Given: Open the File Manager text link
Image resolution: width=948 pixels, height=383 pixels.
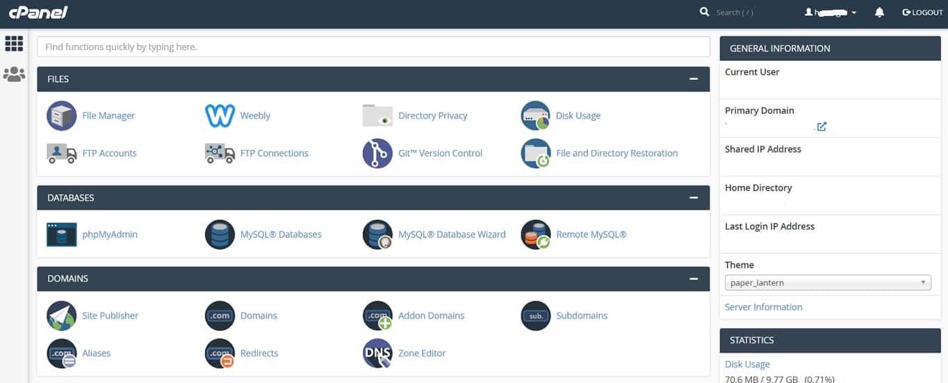Looking at the screenshot, I should coord(108,116).
